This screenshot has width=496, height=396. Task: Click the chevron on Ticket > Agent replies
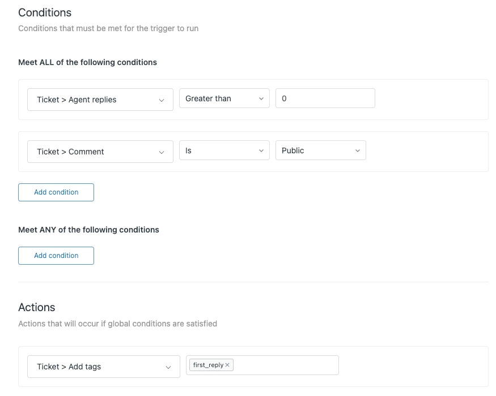coord(162,100)
